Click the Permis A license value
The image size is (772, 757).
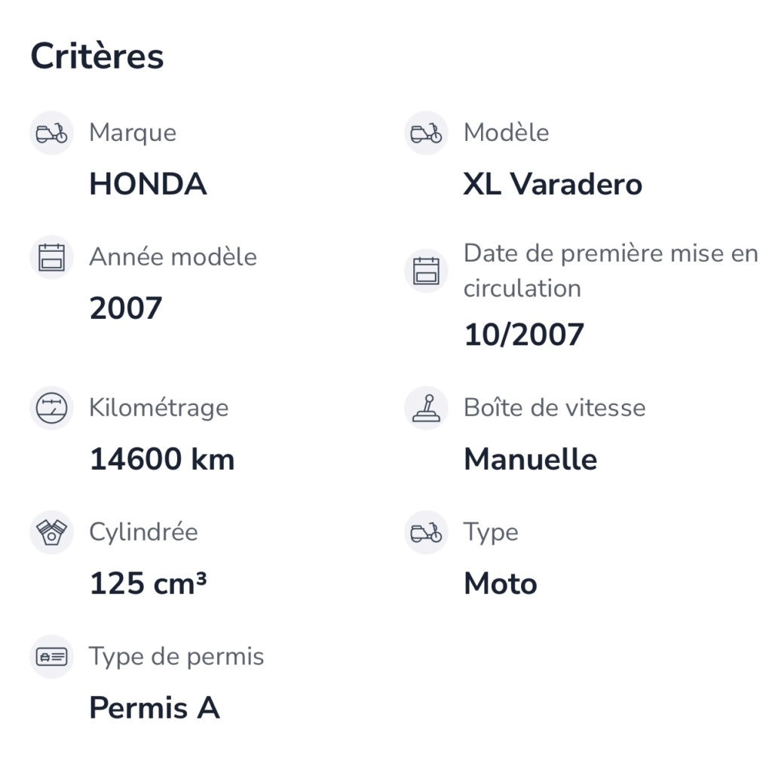(155, 708)
